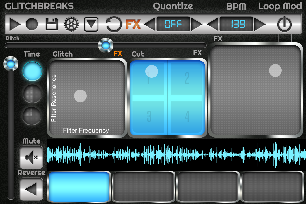This screenshot has height=204, width=306.
Task: Toggle the orange FX toolbar button
Action: (133, 24)
